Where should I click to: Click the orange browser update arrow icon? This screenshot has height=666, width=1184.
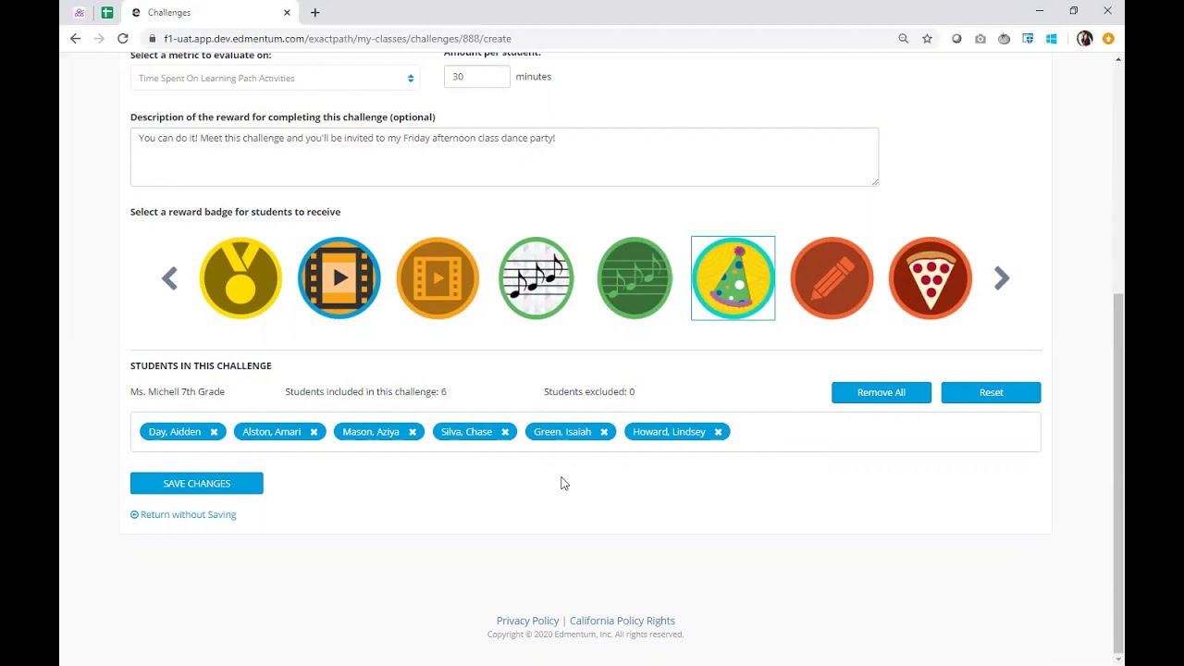pos(1108,39)
